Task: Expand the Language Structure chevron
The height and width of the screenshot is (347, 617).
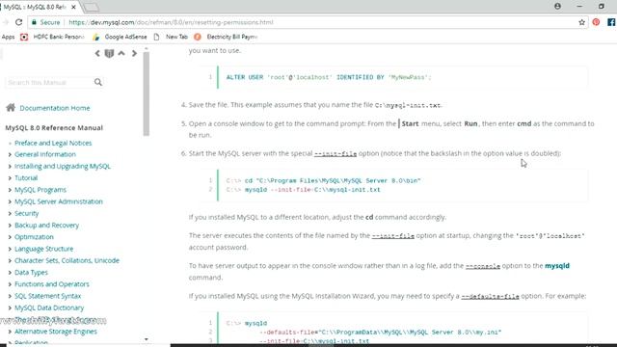Action: click(10, 249)
